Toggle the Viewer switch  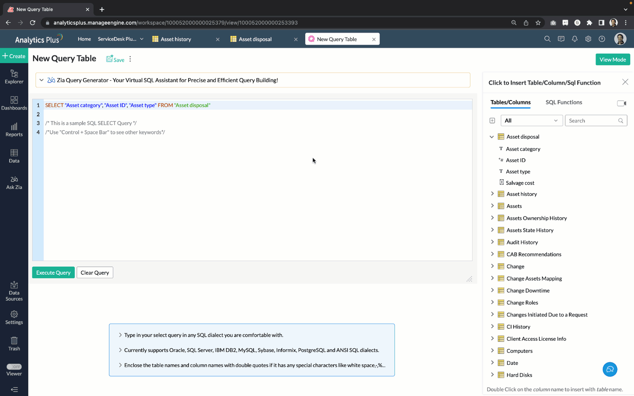(14, 366)
